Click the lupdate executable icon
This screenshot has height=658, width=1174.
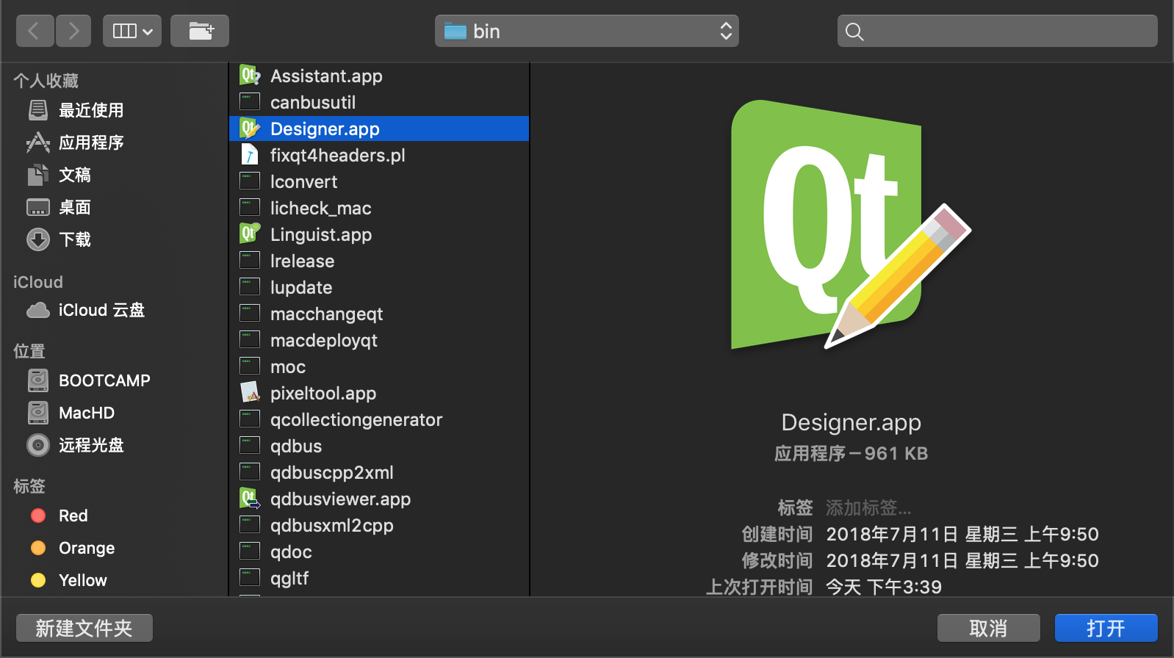pos(250,287)
